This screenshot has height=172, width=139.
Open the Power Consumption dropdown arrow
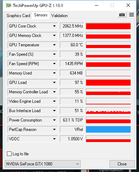click(x=54, y=120)
